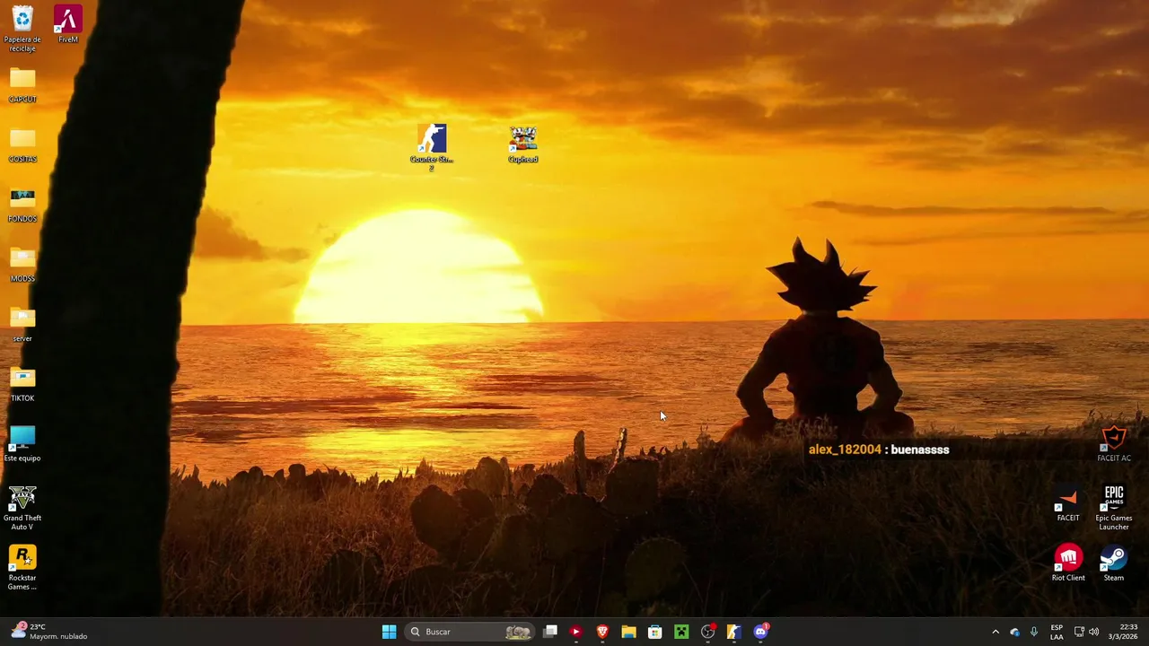Switch to Counter-Strike 2 on the taskbar

point(734,632)
